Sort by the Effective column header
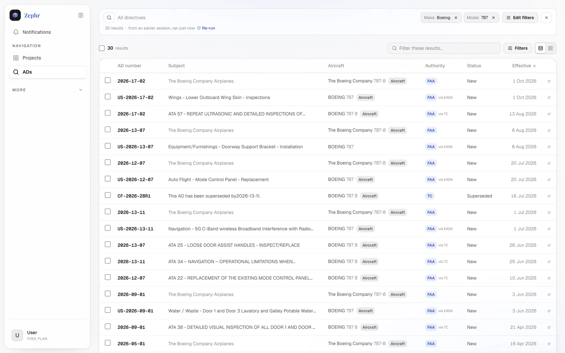Viewport: 565px width, 353px height. coord(524,66)
